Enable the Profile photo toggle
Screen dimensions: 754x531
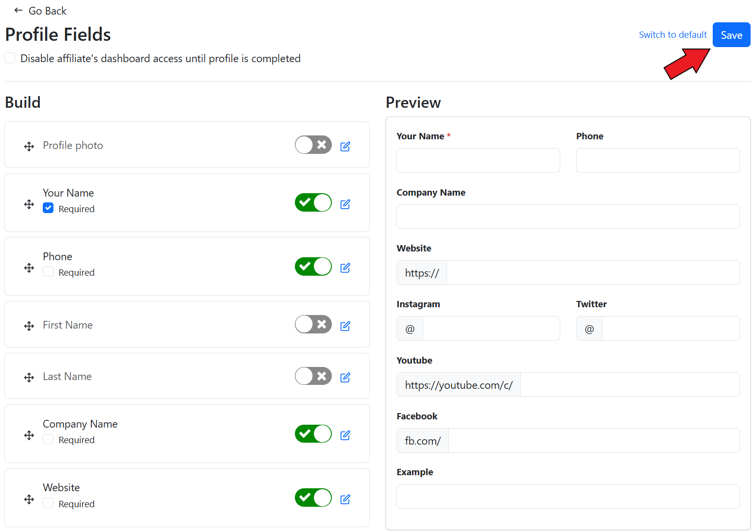(313, 145)
